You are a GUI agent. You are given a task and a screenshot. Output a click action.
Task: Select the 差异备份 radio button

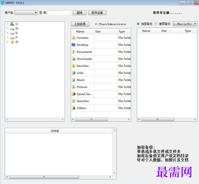pos(156,24)
